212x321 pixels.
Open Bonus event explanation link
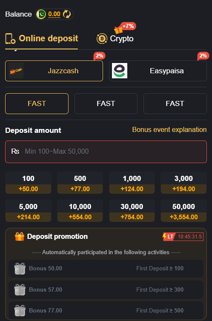[x=169, y=129]
